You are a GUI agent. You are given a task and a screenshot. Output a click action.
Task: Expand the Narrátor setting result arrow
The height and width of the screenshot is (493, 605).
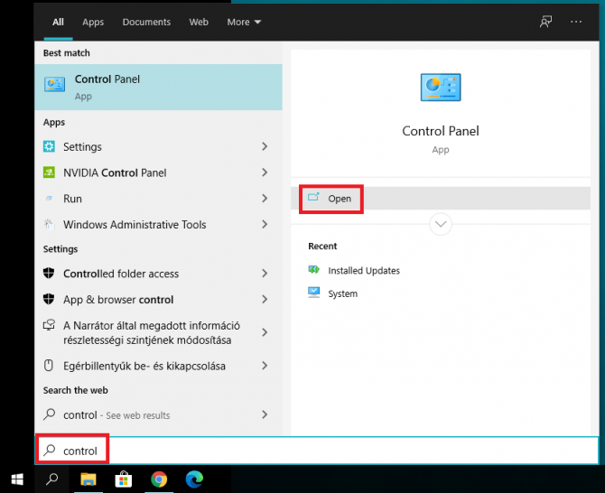pyautogui.click(x=265, y=332)
